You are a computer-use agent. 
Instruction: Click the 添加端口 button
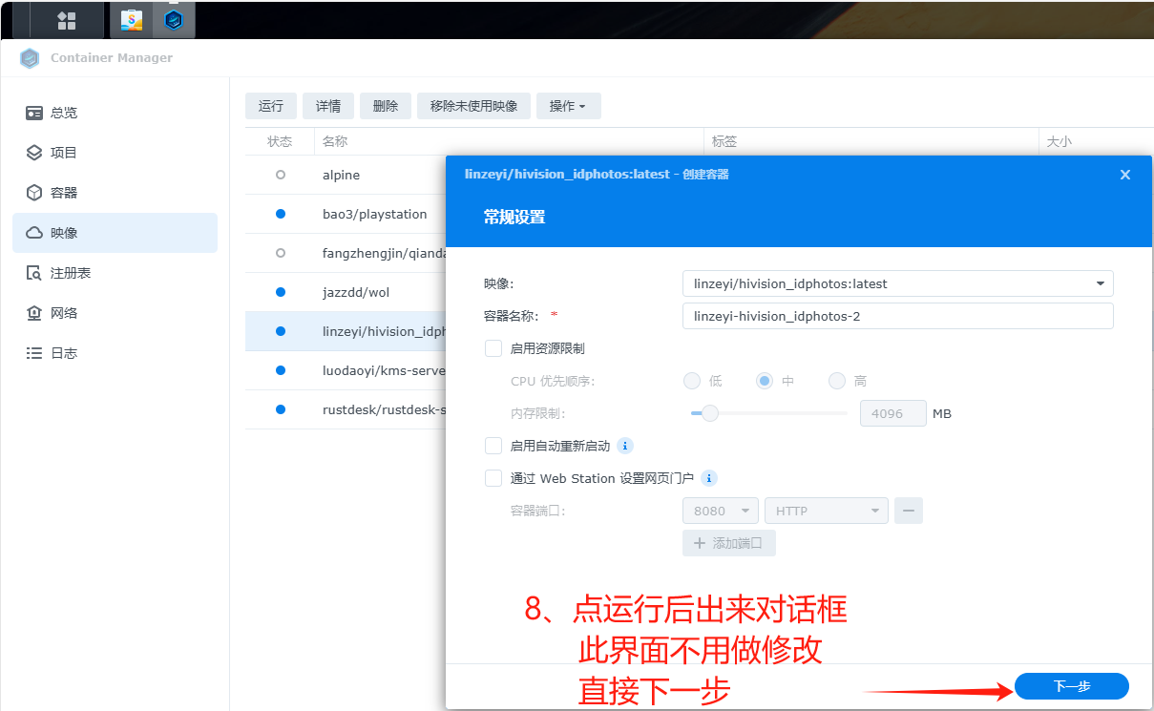728,543
